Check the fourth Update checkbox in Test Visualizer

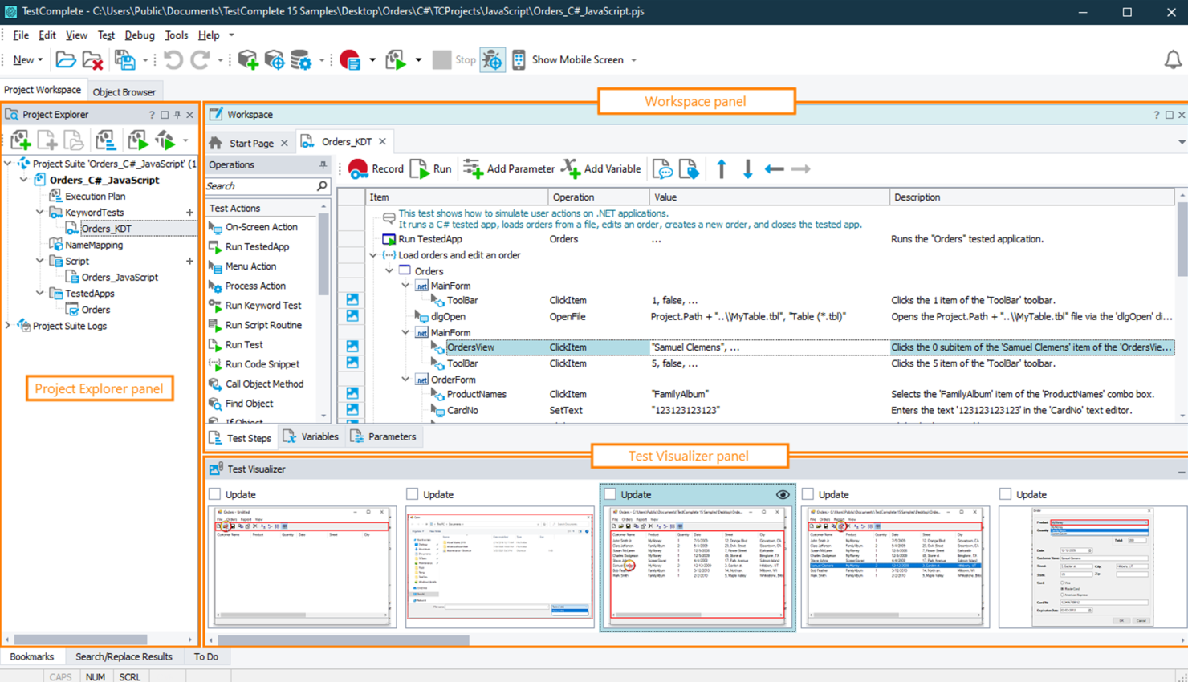[808, 494]
